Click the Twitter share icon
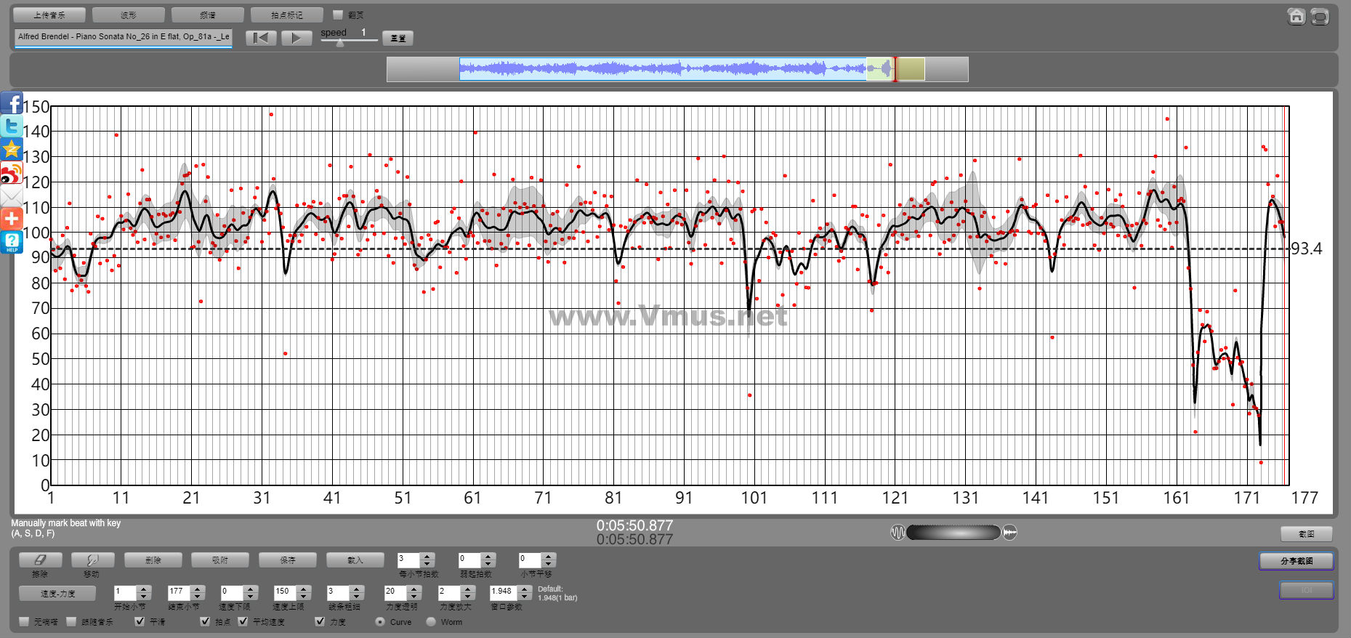1351x638 pixels. [12, 126]
